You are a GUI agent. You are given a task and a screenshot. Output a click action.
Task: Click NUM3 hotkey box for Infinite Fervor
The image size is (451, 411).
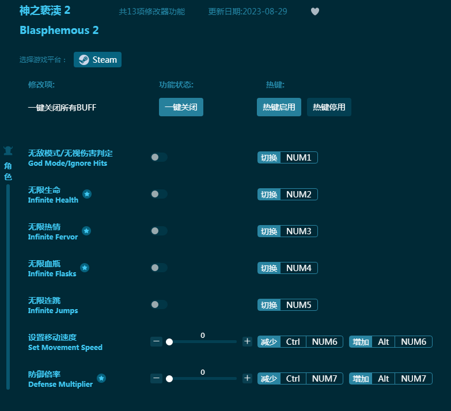click(x=299, y=231)
